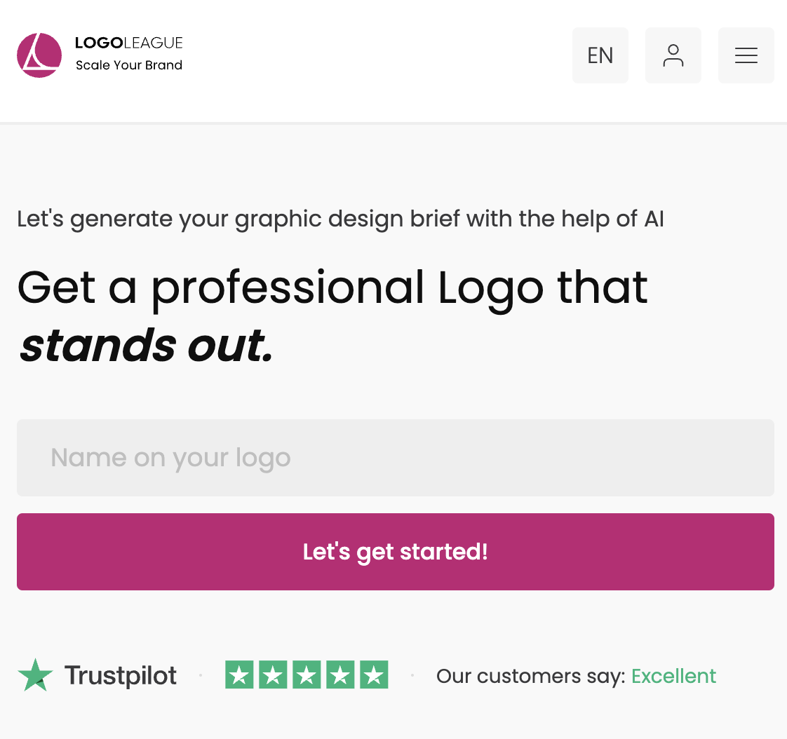Screen dimensions: 787x739
Task: Click the bold italic stands out text
Action: click(146, 345)
